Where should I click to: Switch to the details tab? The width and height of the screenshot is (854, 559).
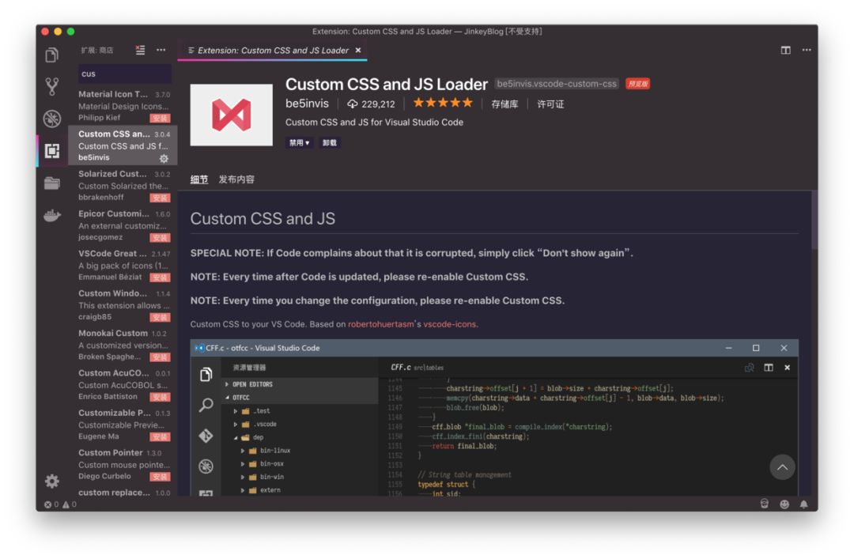click(198, 179)
